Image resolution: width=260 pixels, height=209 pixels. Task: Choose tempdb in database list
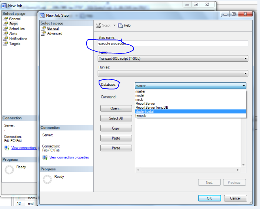(x=190, y=115)
